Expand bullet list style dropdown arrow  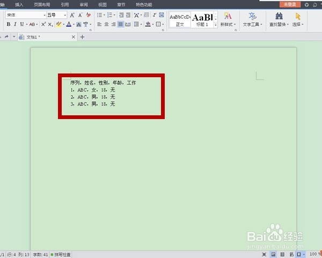coord(104,15)
